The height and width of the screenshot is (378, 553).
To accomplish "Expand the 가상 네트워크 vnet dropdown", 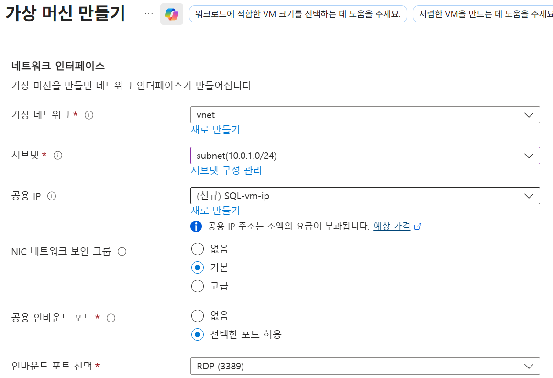I will (x=365, y=115).
